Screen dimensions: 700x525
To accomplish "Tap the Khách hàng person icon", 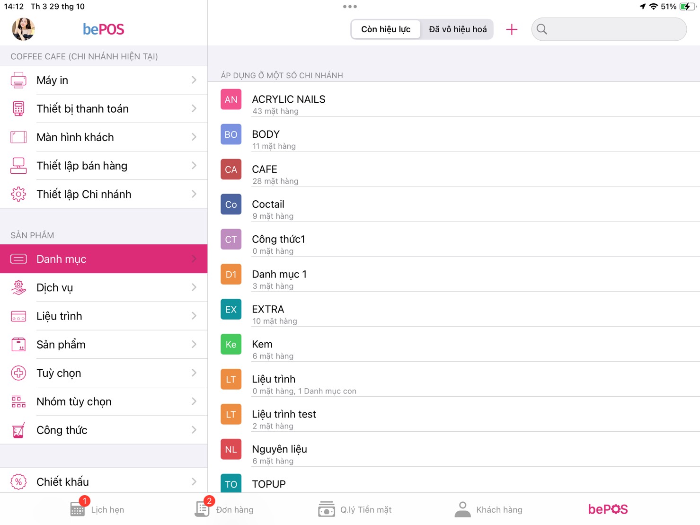I will 462,509.
